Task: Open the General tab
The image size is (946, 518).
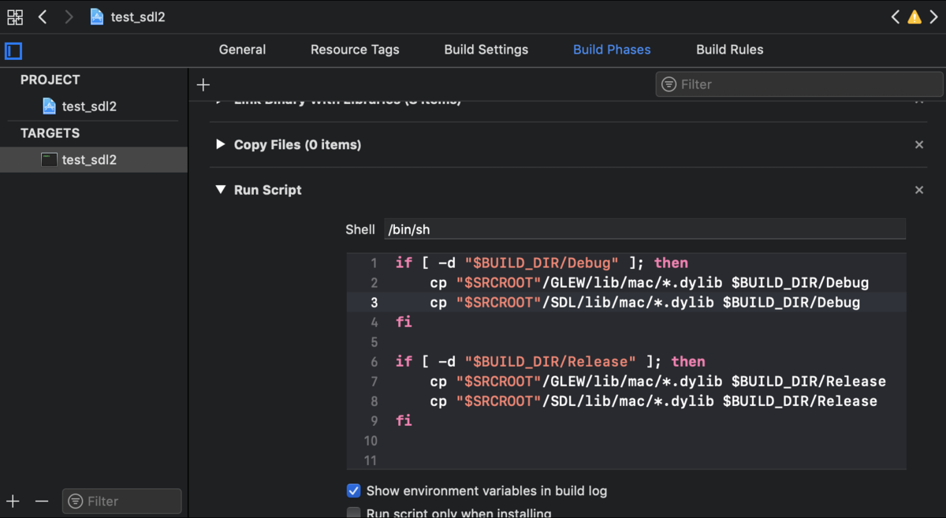Action: [x=242, y=49]
